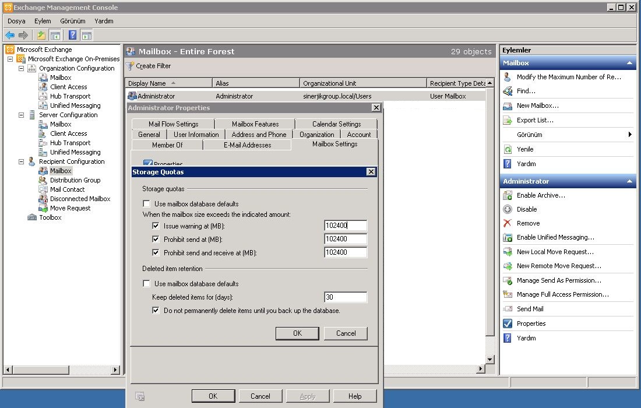Uncheck Prohibit send and receive at (MB)
Image resolution: width=641 pixels, height=408 pixels.
pyautogui.click(x=156, y=252)
